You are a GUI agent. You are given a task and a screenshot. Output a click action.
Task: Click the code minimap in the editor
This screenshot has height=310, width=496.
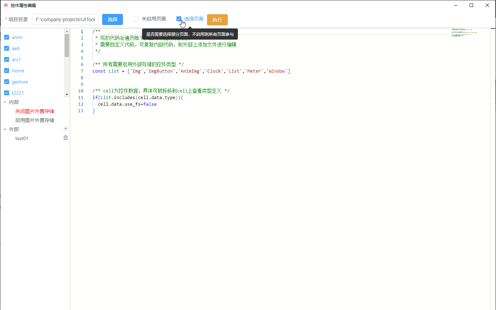[x=464, y=33]
